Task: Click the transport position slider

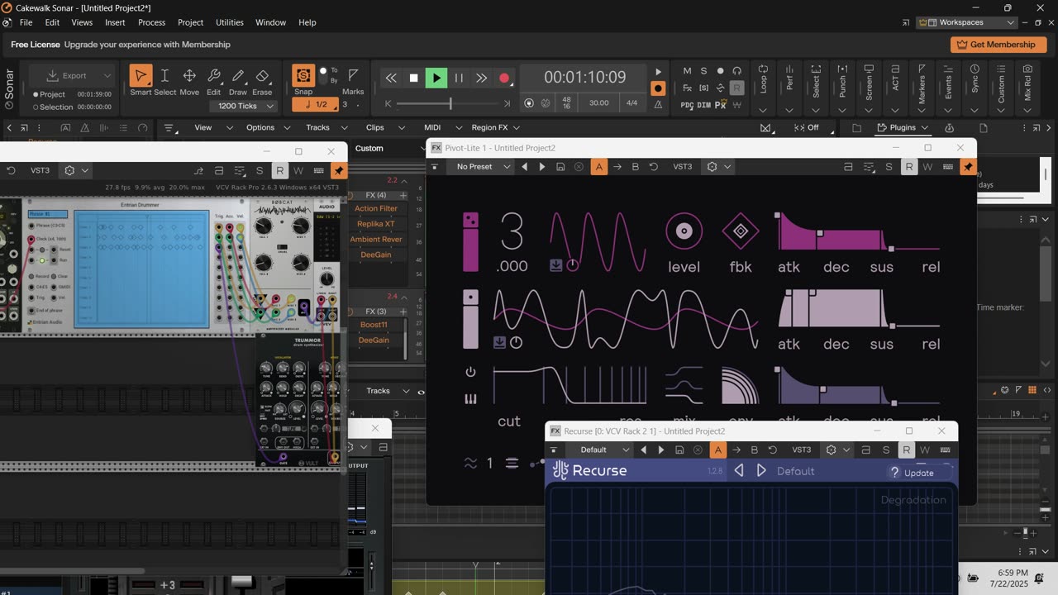Action: [x=450, y=103]
